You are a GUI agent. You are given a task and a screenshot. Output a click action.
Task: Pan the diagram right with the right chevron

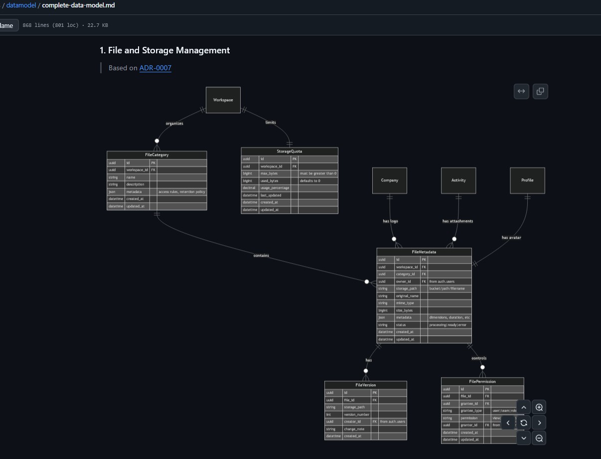point(539,423)
